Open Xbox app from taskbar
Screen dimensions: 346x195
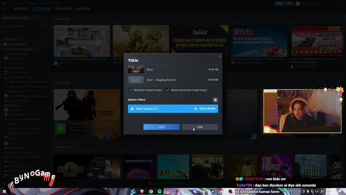204,191
